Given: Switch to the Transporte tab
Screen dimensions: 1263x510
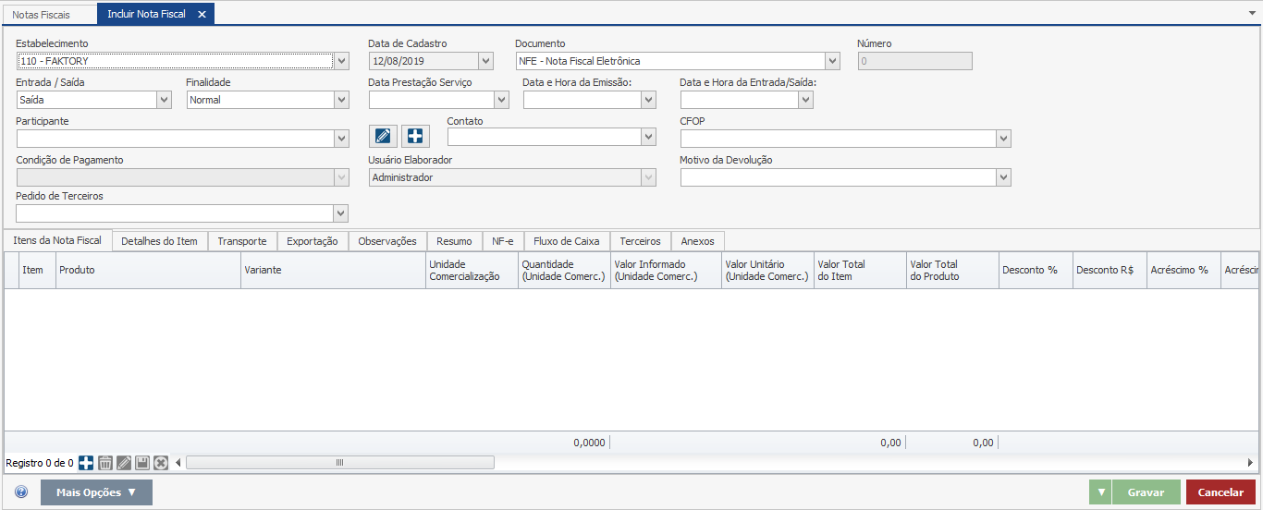Looking at the screenshot, I should (x=242, y=241).
